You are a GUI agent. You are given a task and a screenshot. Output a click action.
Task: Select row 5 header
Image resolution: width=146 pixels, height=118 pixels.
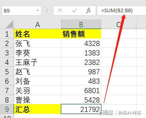[7, 71]
